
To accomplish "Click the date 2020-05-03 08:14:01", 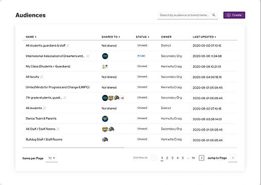I will [x=207, y=119].
